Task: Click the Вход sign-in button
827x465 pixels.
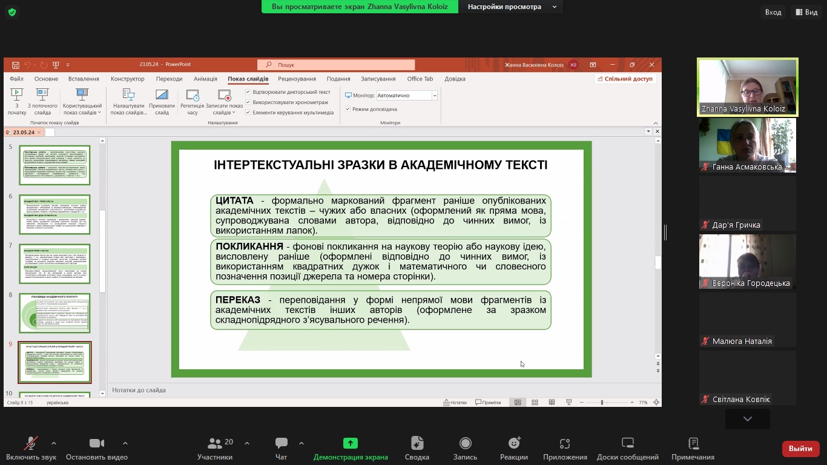Action: coord(773,12)
